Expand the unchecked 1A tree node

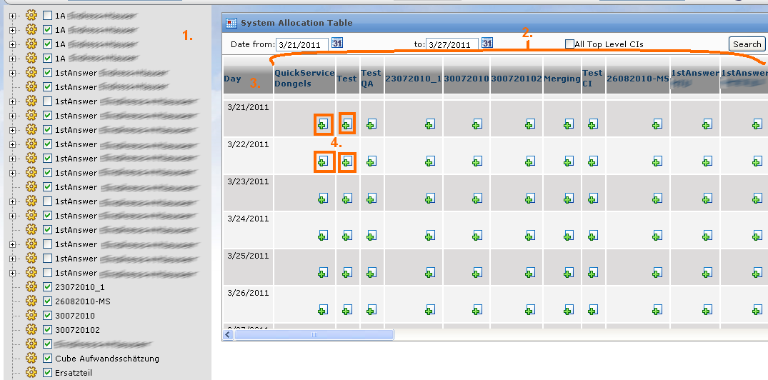click(12, 16)
